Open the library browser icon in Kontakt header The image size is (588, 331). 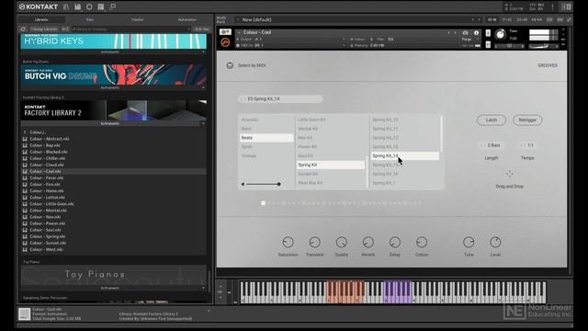coord(66,6)
